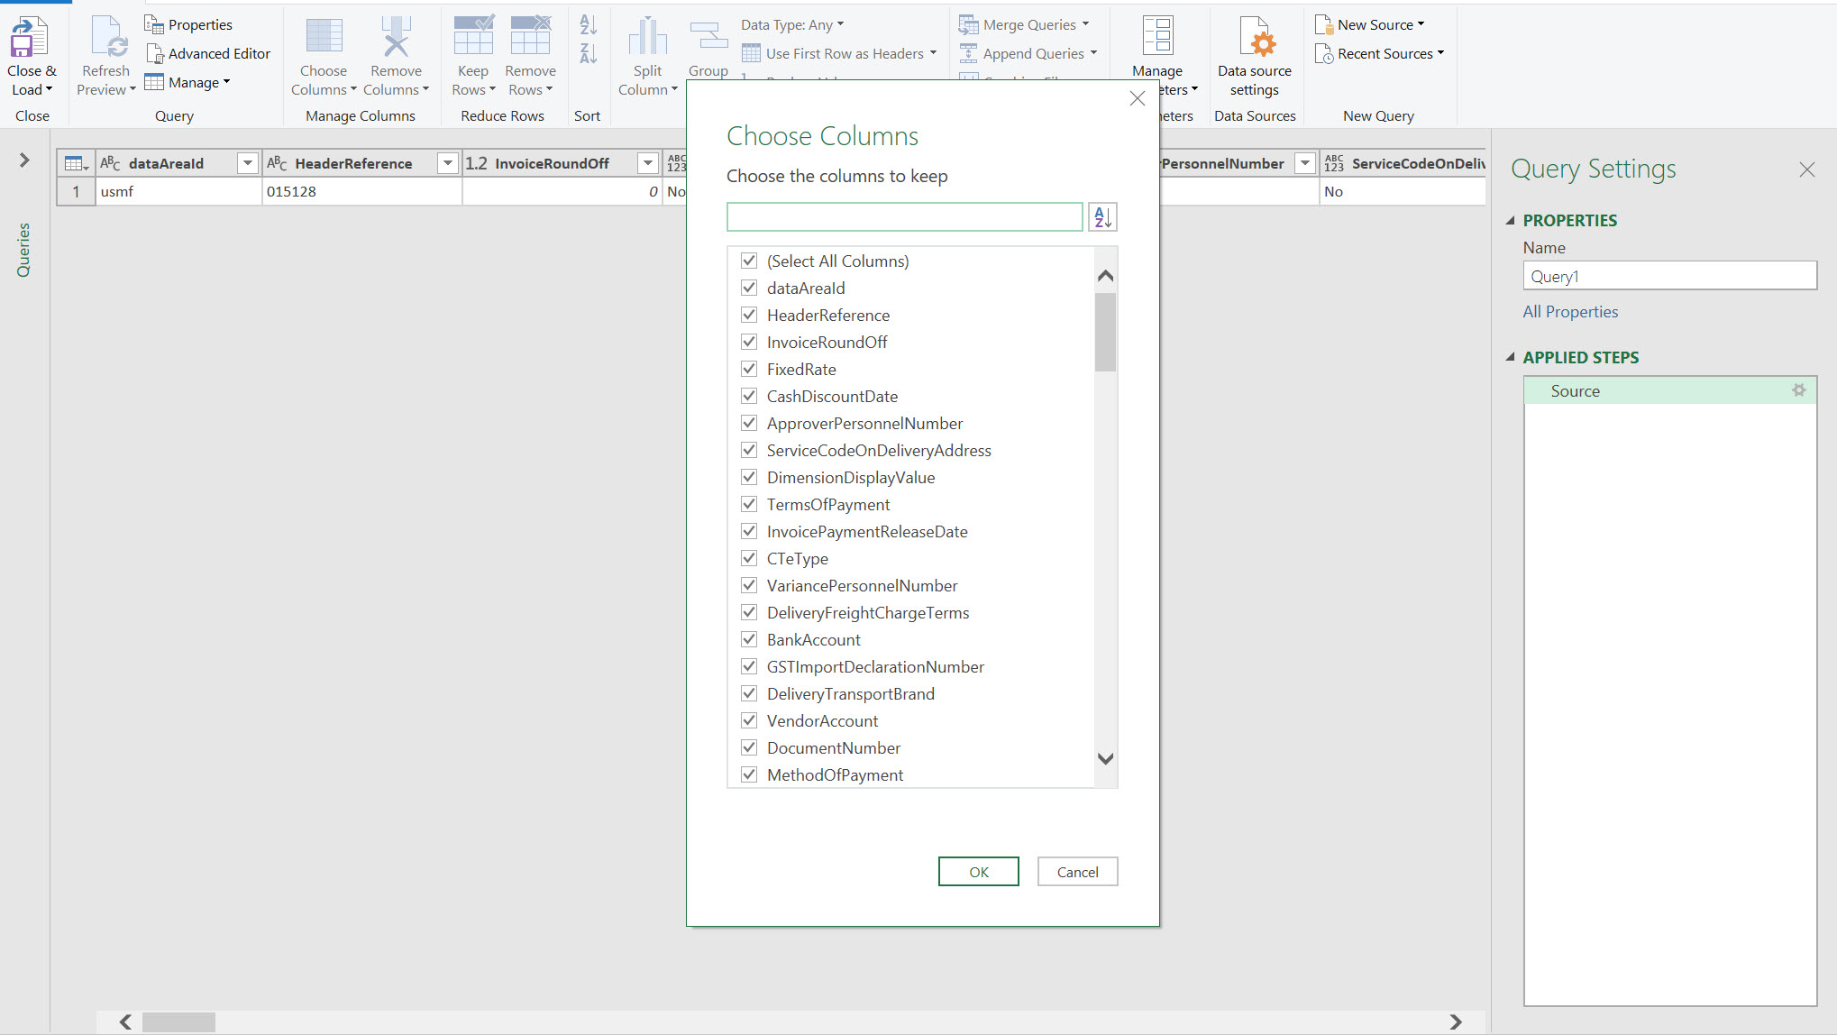
Task: Click the Refresh Preview icon
Action: [x=107, y=38]
